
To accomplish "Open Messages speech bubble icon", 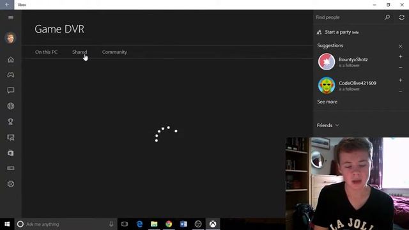I will click(11, 91).
